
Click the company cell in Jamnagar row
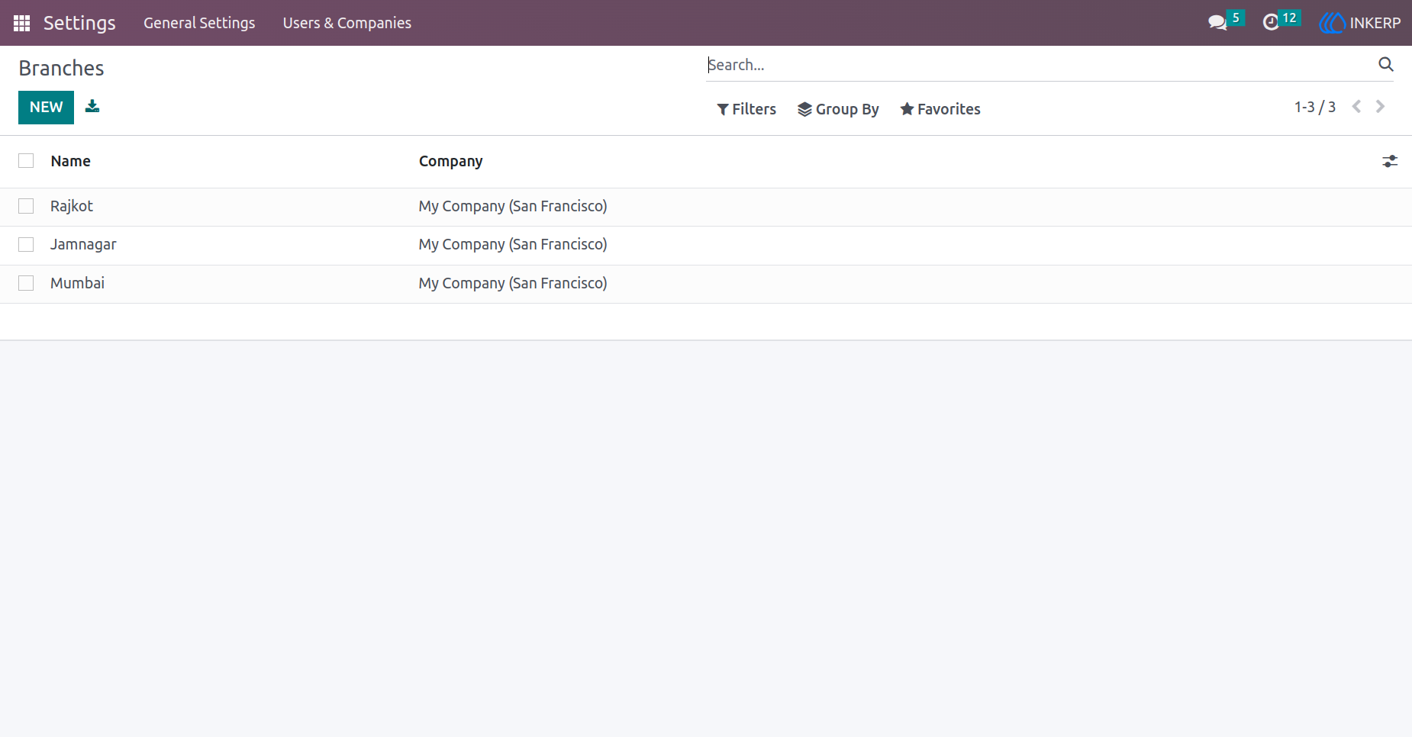point(513,244)
